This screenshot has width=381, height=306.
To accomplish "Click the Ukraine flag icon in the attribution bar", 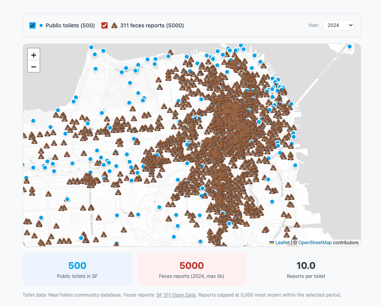I will click(x=271, y=242).
